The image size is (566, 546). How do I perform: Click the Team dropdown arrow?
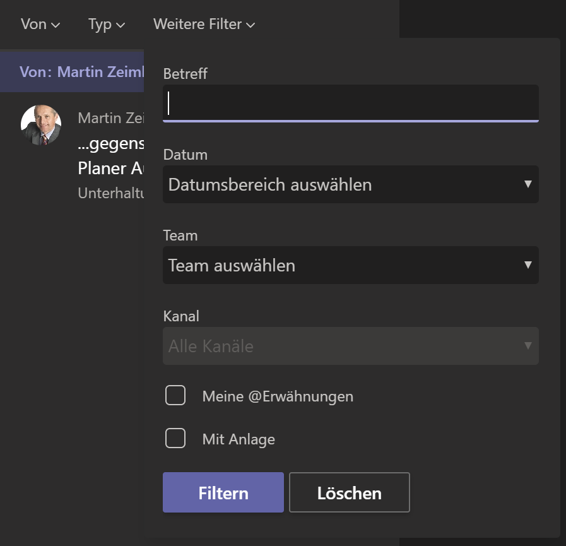coord(528,265)
